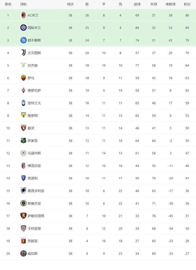Click the 国际米兰 club crest icon

[24, 28]
